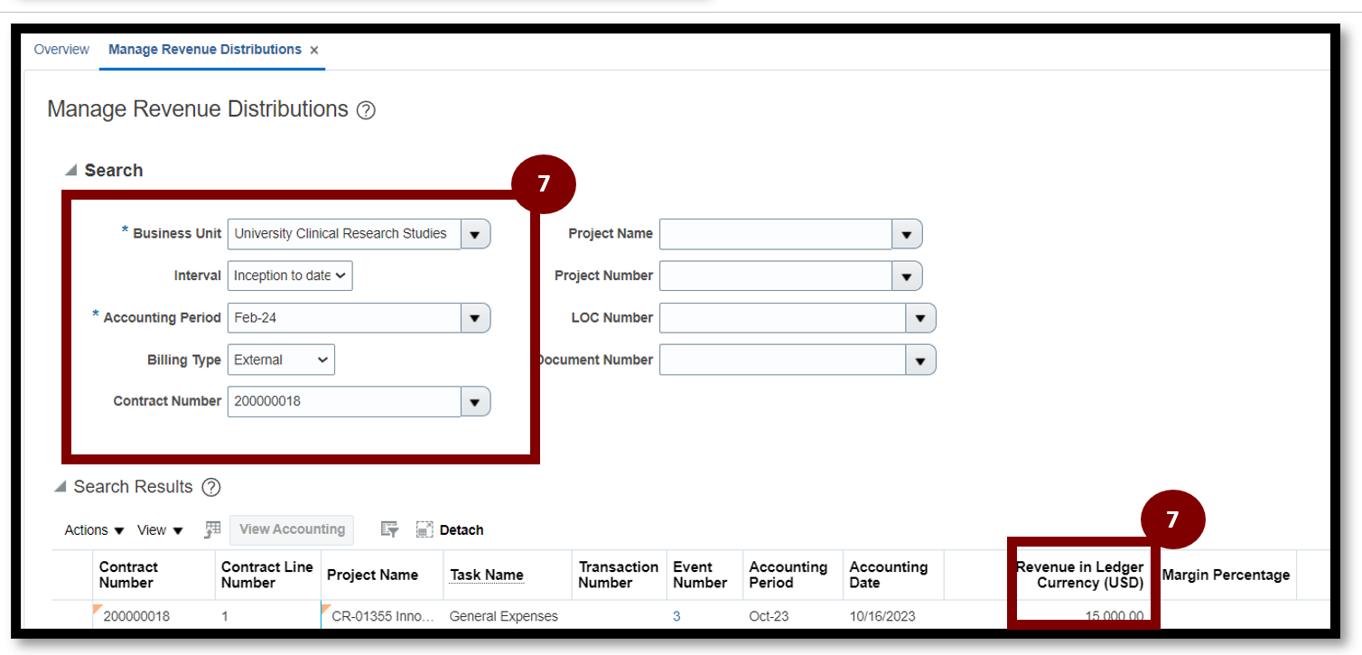Open help icon beside Search Results

[x=210, y=488]
